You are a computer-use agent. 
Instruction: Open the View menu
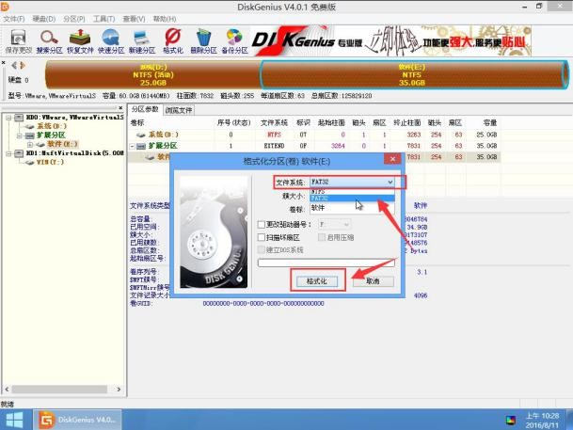134,19
